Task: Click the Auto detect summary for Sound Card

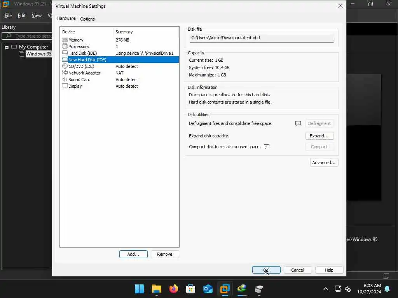Action: click(x=127, y=80)
